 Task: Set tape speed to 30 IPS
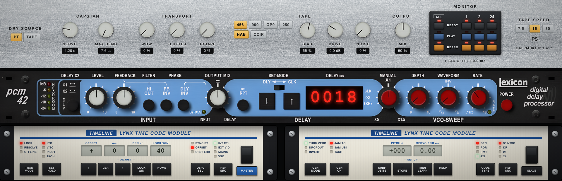coord(548,29)
